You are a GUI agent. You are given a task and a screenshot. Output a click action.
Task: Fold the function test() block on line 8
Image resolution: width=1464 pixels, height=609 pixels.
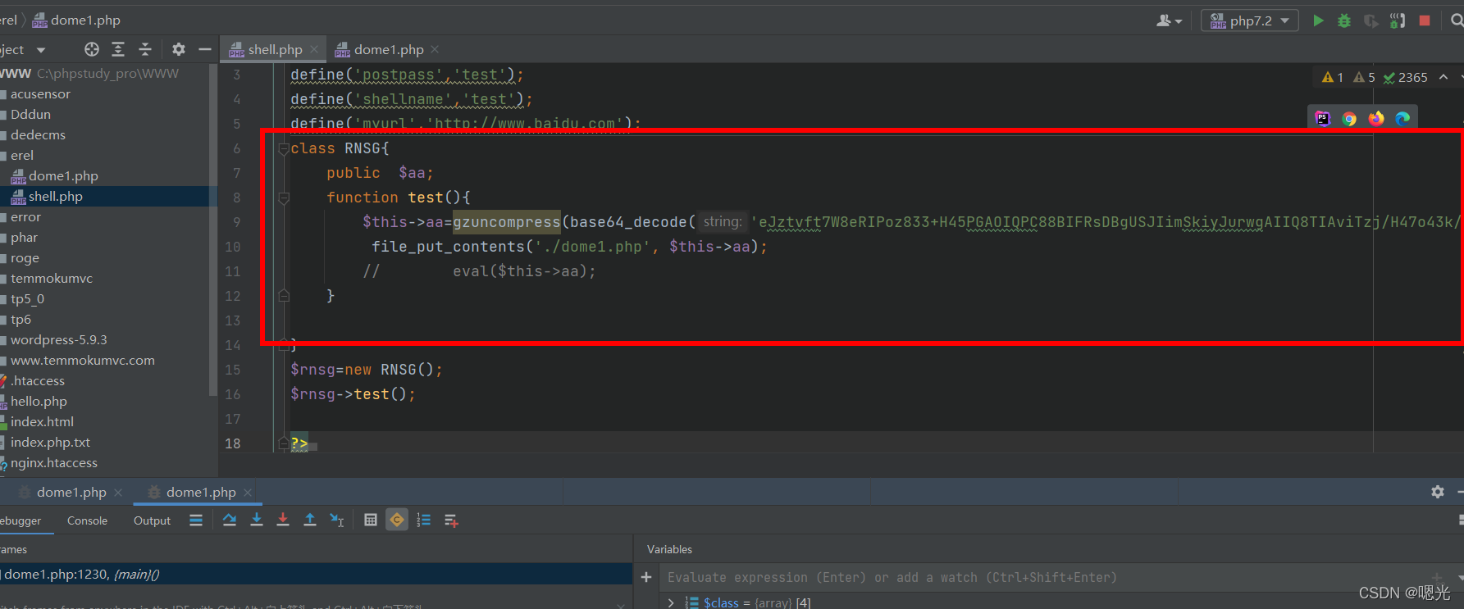(284, 198)
